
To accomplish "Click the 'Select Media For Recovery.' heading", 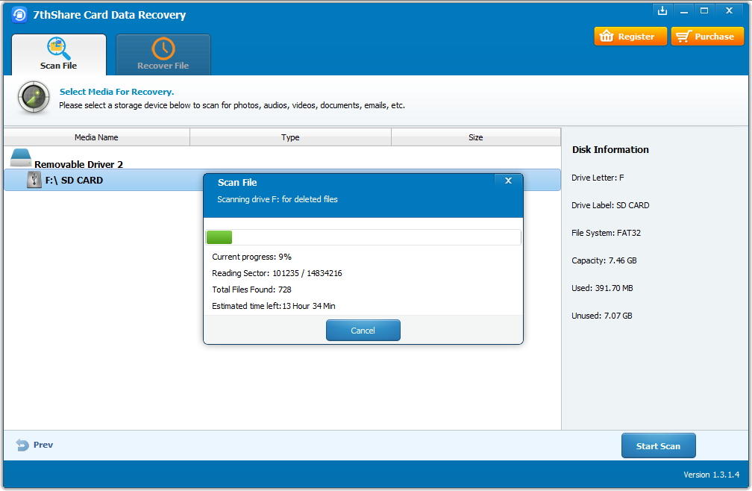I will tap(116, 92).
